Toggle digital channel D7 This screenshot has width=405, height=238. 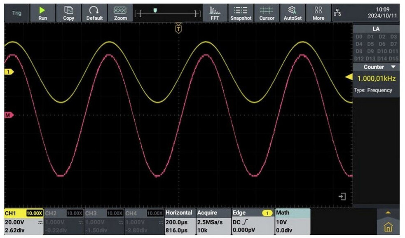[x=393, y=44]
